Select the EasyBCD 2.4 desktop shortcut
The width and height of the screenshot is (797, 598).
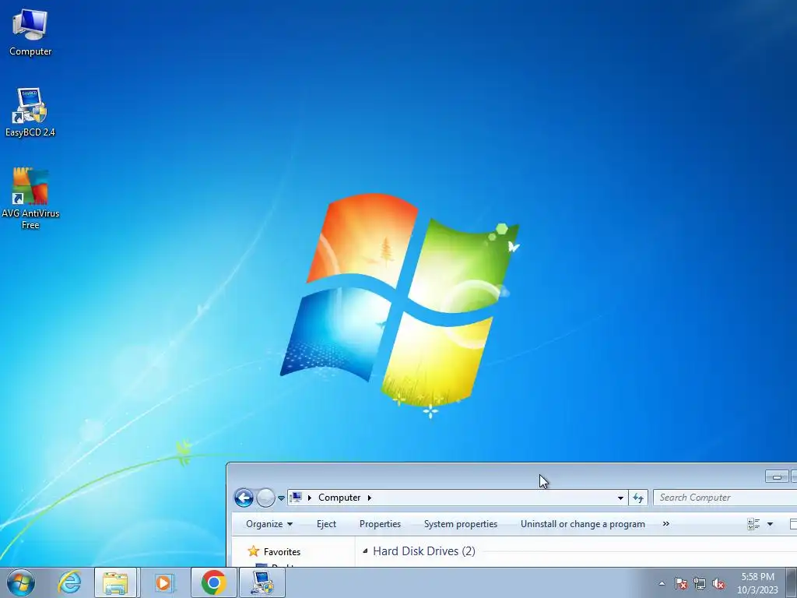click(30, 112)
